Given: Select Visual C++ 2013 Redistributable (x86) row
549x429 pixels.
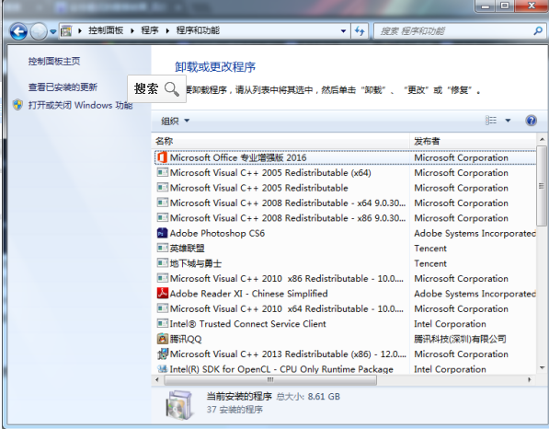Looking at the screenshot, I should point(345,354).
